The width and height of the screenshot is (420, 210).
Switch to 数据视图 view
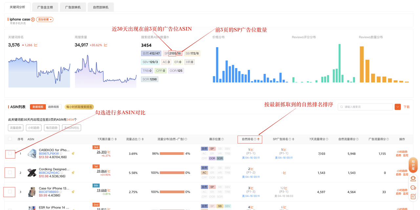click(x=38, y=107)
